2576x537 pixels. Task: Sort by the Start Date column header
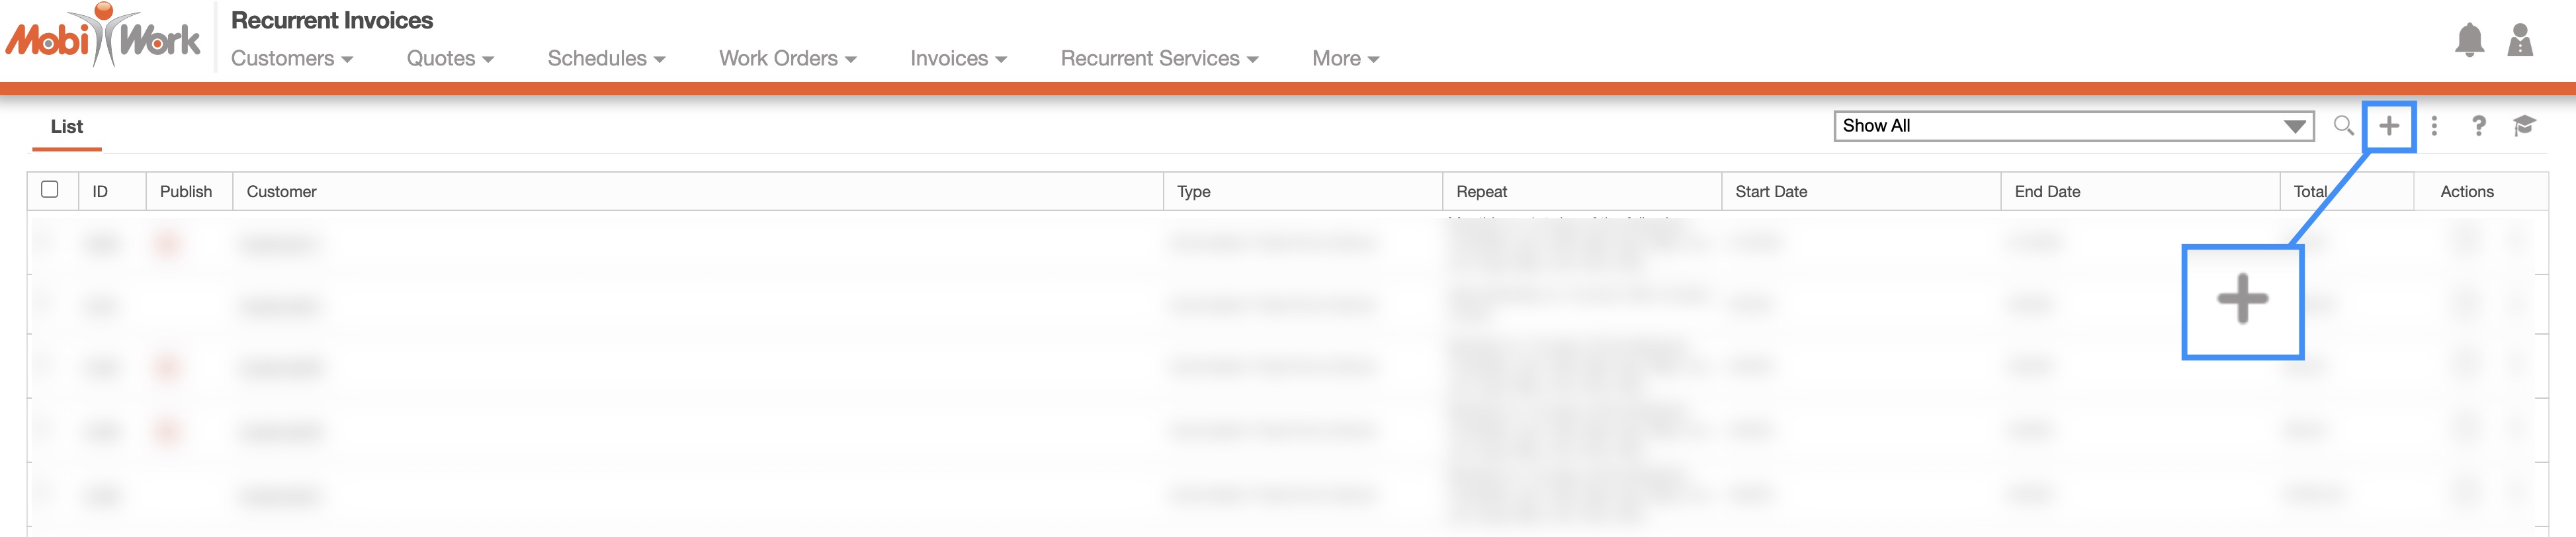point(1770,192)
